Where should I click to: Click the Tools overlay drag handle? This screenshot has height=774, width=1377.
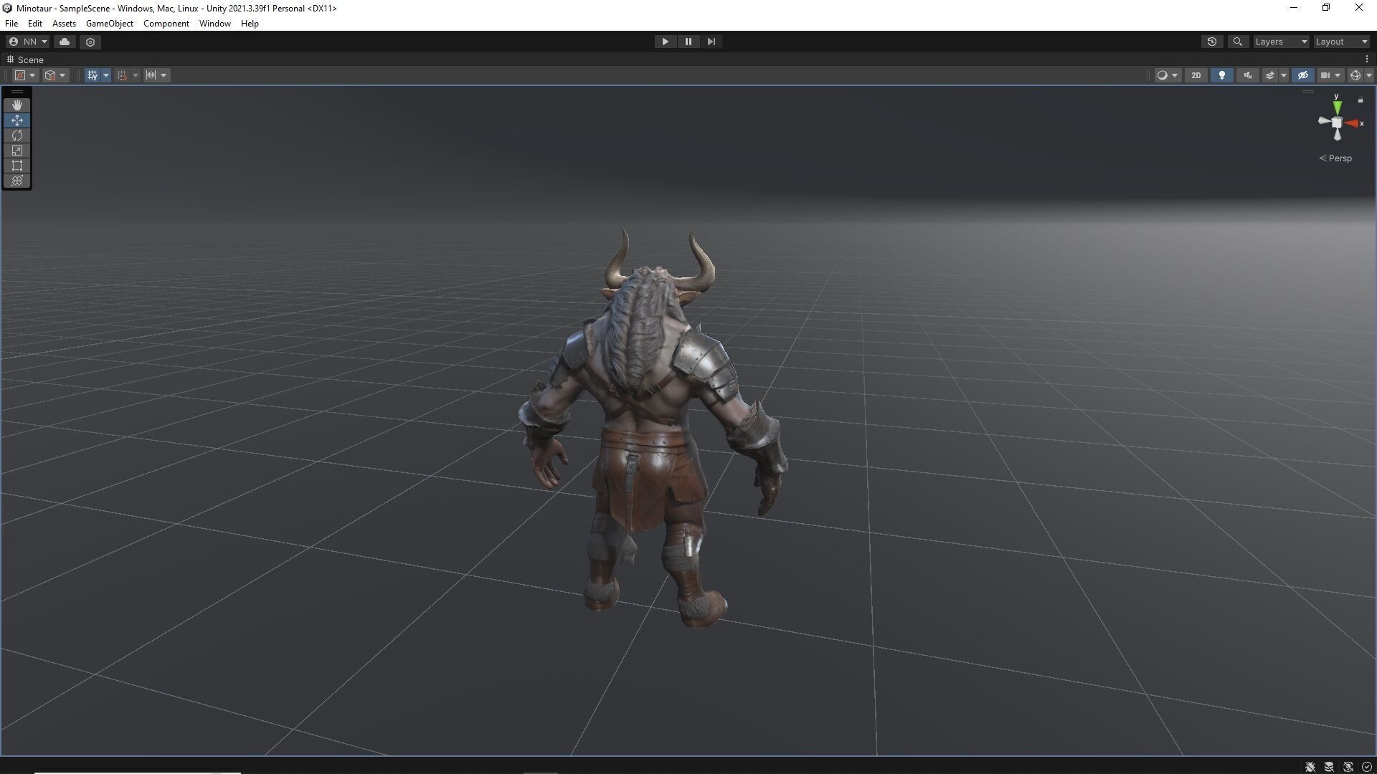[17, 92]
